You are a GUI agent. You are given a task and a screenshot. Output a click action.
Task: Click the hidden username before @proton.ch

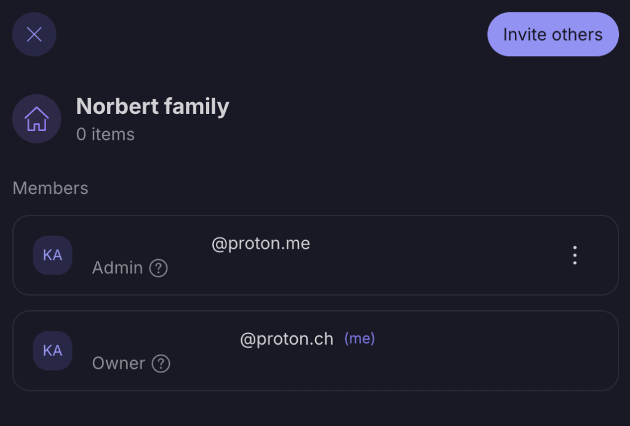pyautogui.click(x=165, y=339)
